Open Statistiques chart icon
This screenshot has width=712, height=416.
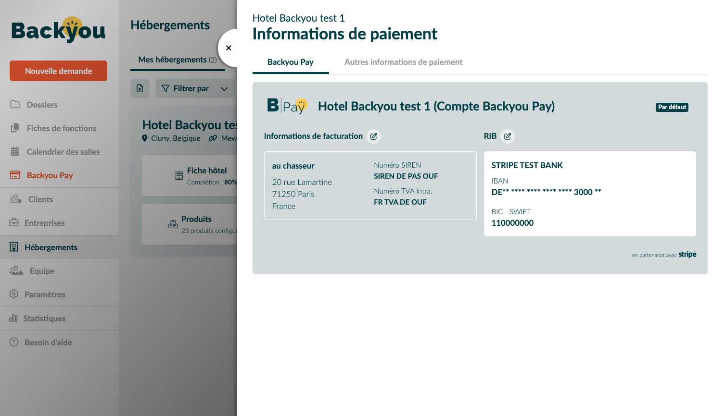pos(13,318)
